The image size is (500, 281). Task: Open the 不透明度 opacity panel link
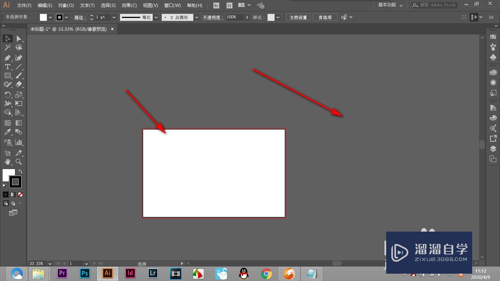pyautogui.click(x=213, y=17)
